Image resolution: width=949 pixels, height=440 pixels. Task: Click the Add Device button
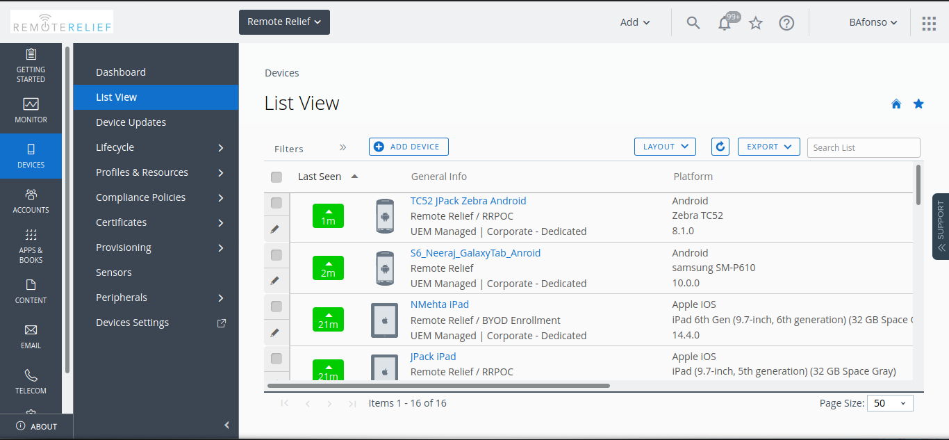point(409,147)
